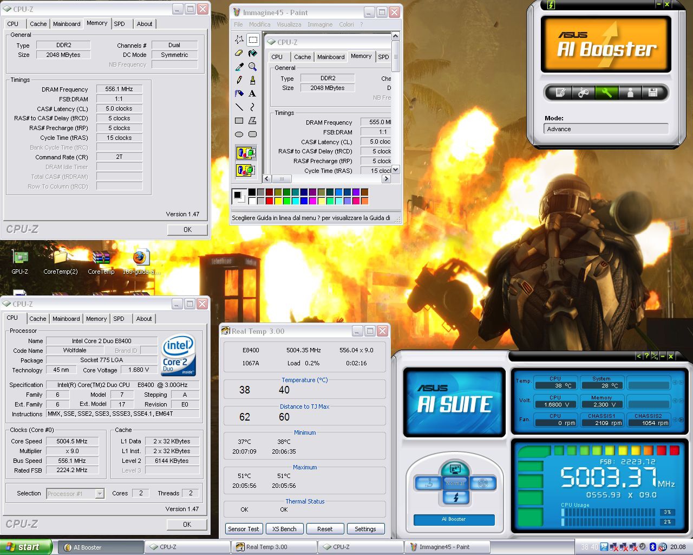The height and width of the screenshot is (555, 693).
Task: Click OK in the Memory CPU-Z window
Action: (187, 230)
